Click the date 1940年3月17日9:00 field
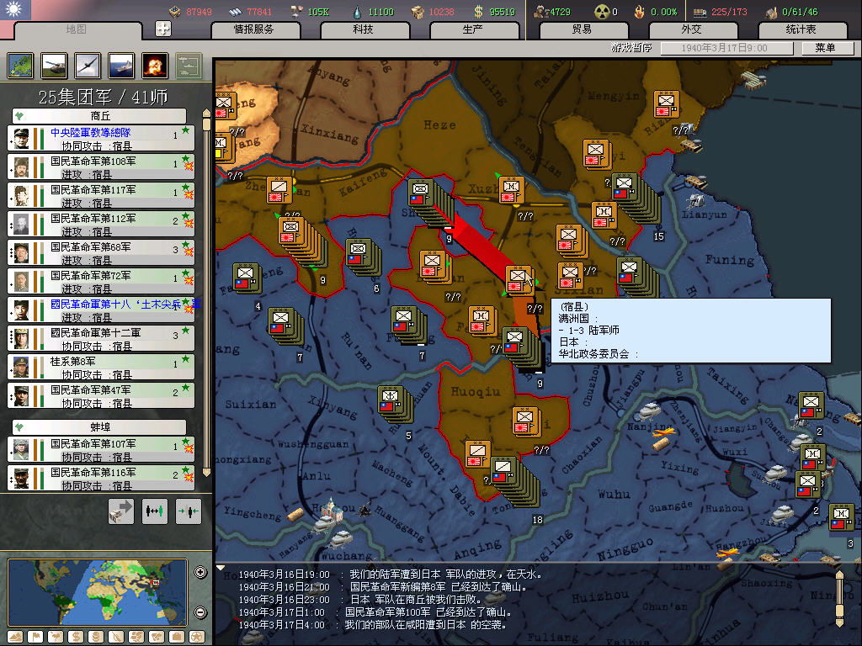Image resolution: width=862 pixels, height=646 pixels. [726, 48]
